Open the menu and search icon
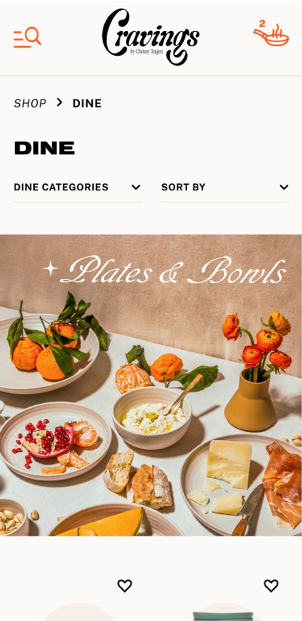 [x=27, y=37]
